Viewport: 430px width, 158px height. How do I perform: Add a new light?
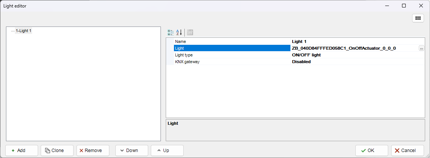22,151
